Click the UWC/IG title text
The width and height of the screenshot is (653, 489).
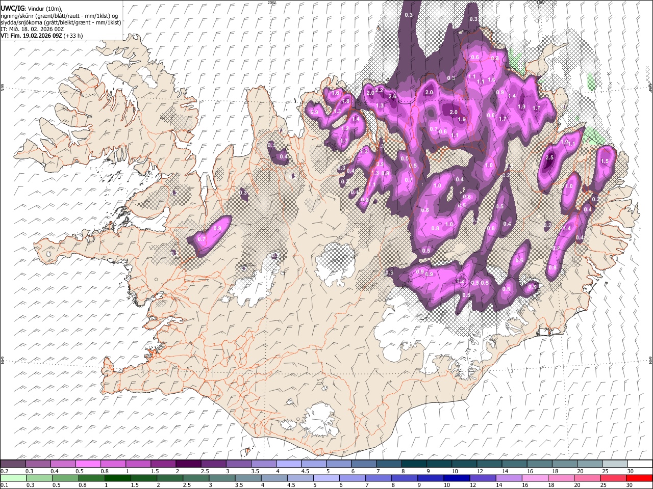tap(12, 9)
